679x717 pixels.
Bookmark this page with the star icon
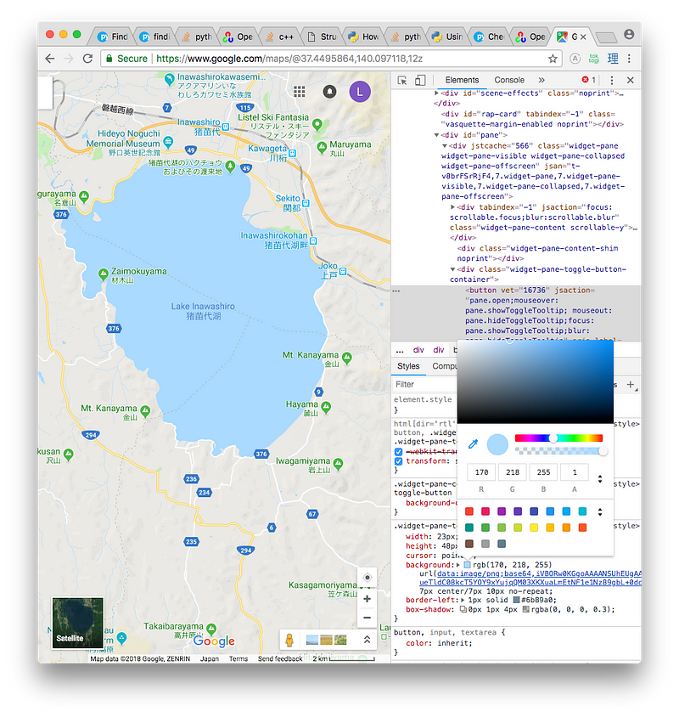553,59
